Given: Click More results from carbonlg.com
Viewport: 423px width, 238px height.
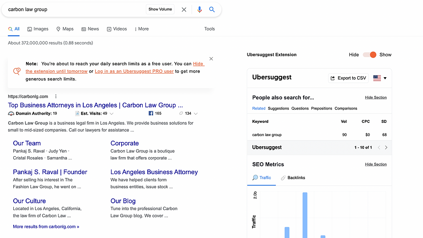Looking at the screenshot, I should click(x=46, y=227).
